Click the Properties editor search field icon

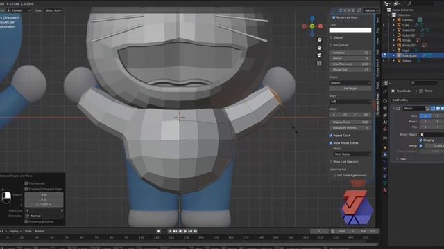tap(413, 83)
